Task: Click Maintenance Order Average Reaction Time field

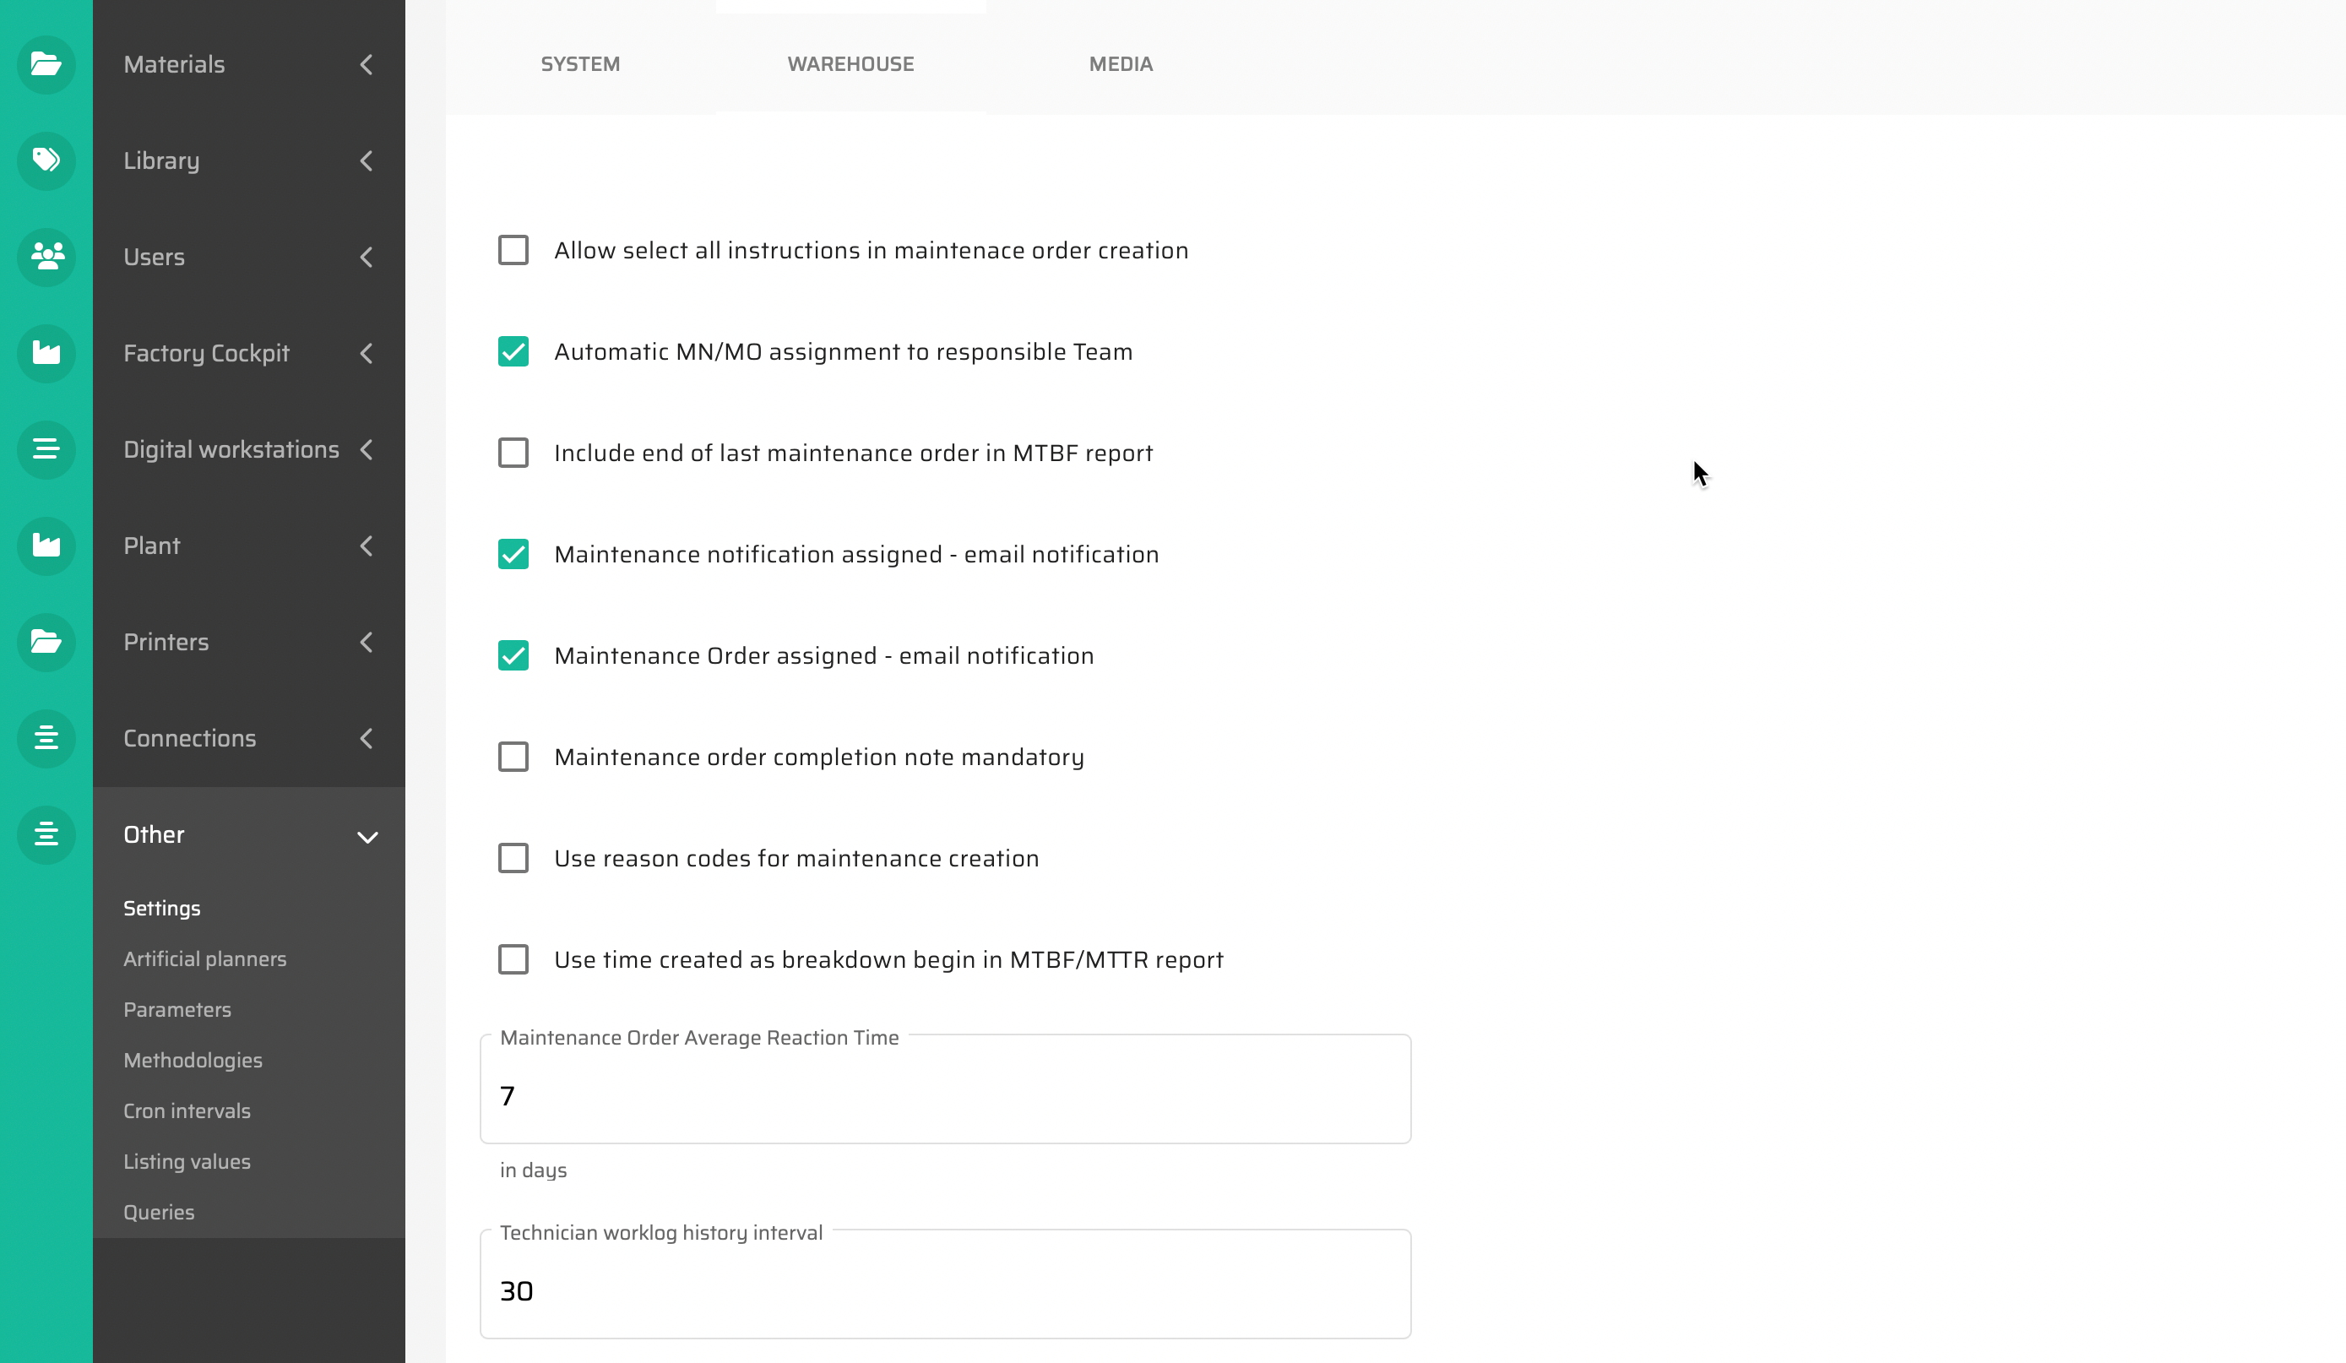Action: coord(944,1096)
